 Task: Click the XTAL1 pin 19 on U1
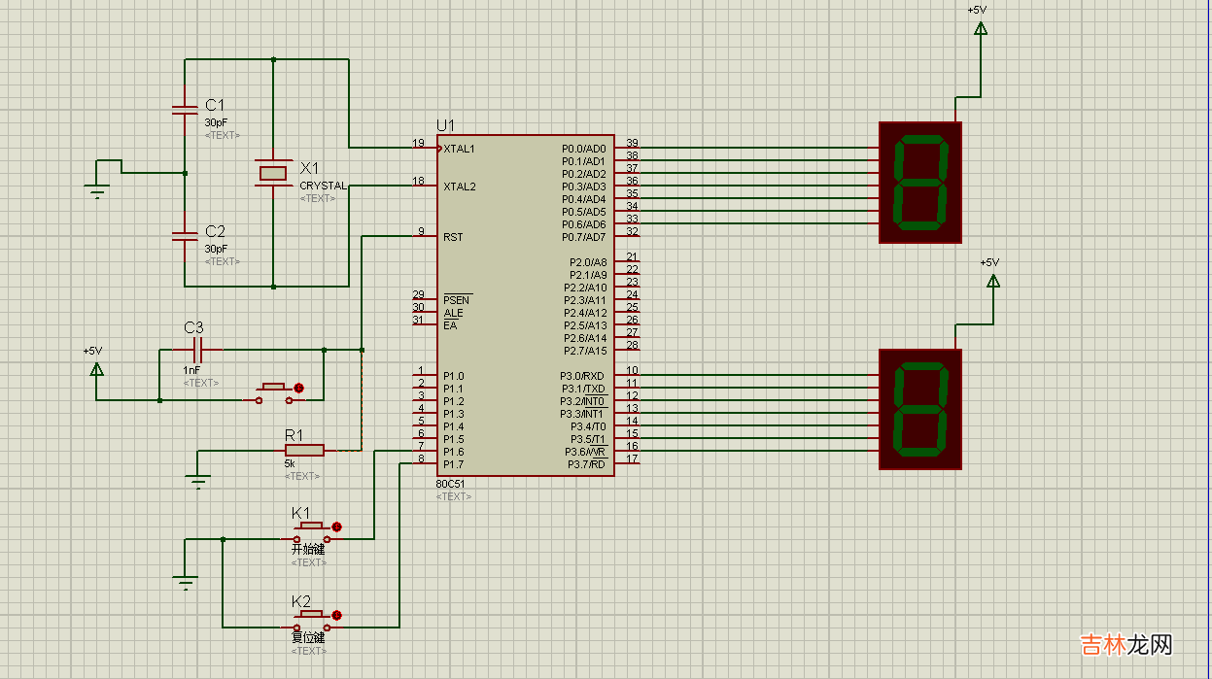425,148
